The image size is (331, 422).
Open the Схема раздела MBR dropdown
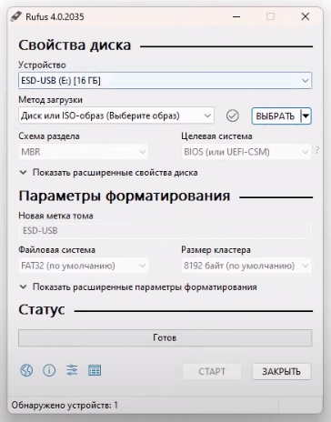[83, 152]
